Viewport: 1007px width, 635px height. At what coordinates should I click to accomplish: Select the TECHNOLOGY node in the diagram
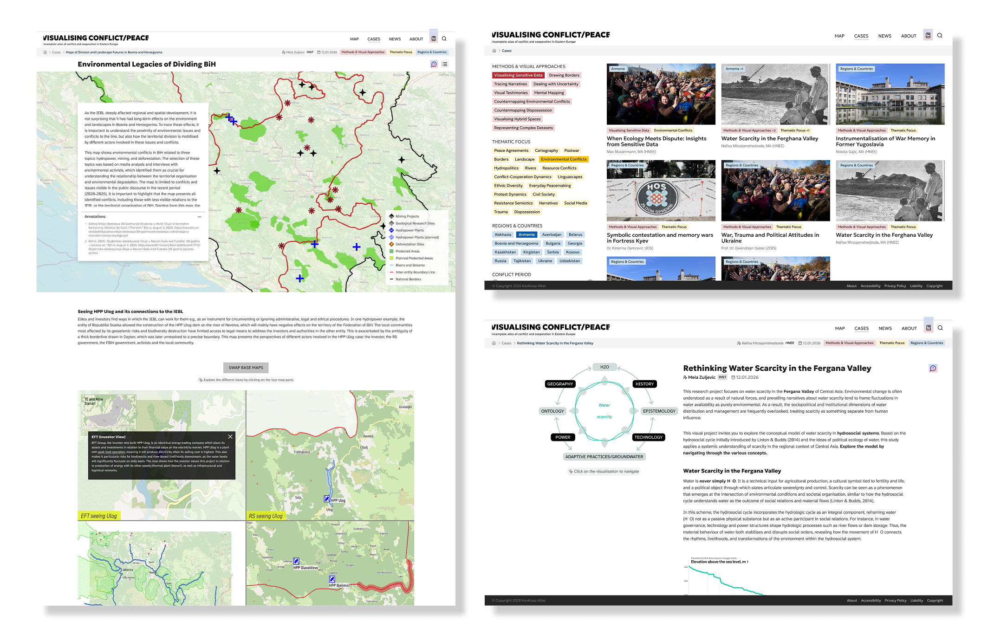click(649, 437)
